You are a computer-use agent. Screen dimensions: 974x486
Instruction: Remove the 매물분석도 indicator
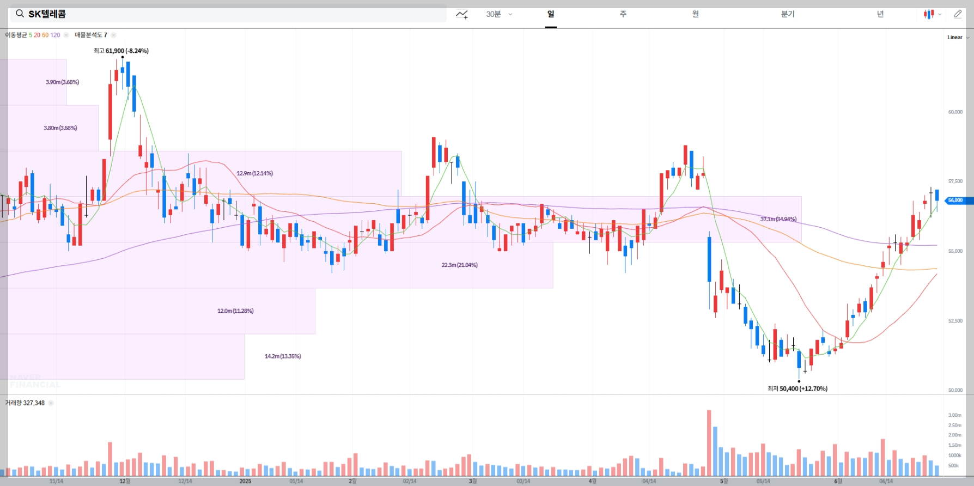click(x=113, y=35)
